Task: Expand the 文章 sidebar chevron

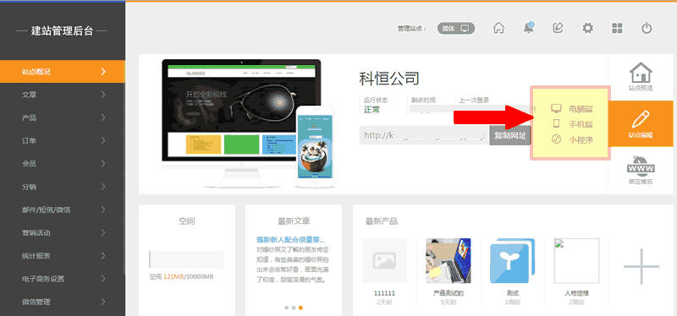Action: pos(103,95)
